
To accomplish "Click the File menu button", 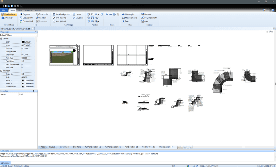I will (4, 10).
